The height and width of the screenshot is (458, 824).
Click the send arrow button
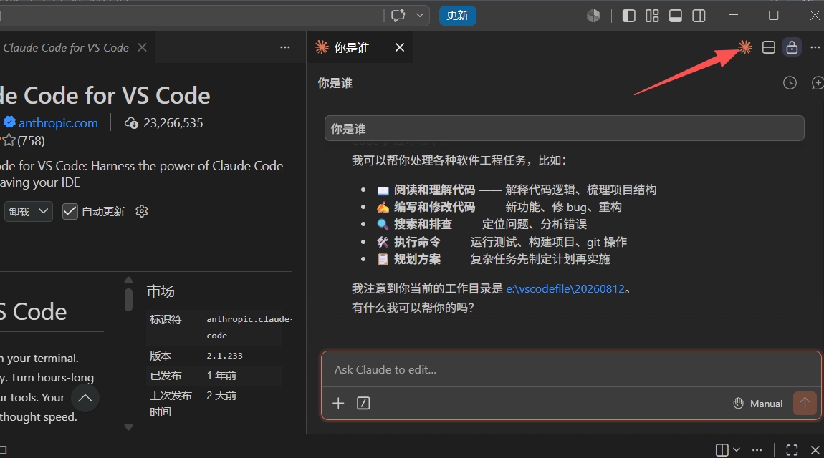tap(805, 403)
